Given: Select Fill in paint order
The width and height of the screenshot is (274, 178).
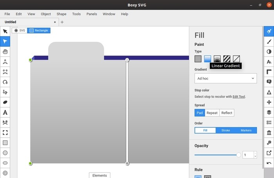Looking at the screenshot, I should coord(205,130).
